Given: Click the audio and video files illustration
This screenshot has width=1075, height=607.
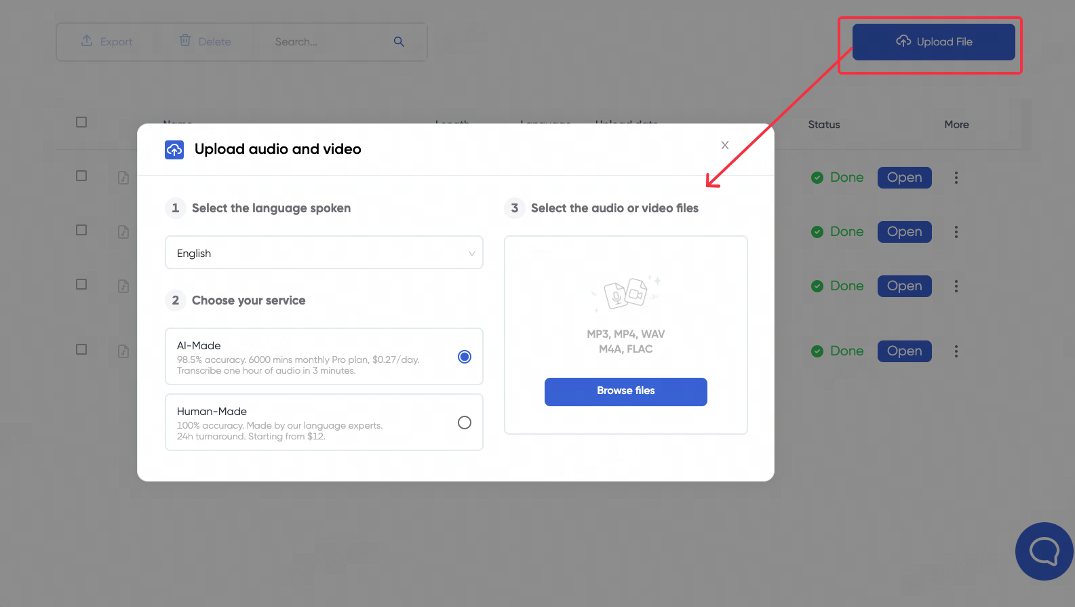Looking at the screenshot, I should (x=626, y=293).
